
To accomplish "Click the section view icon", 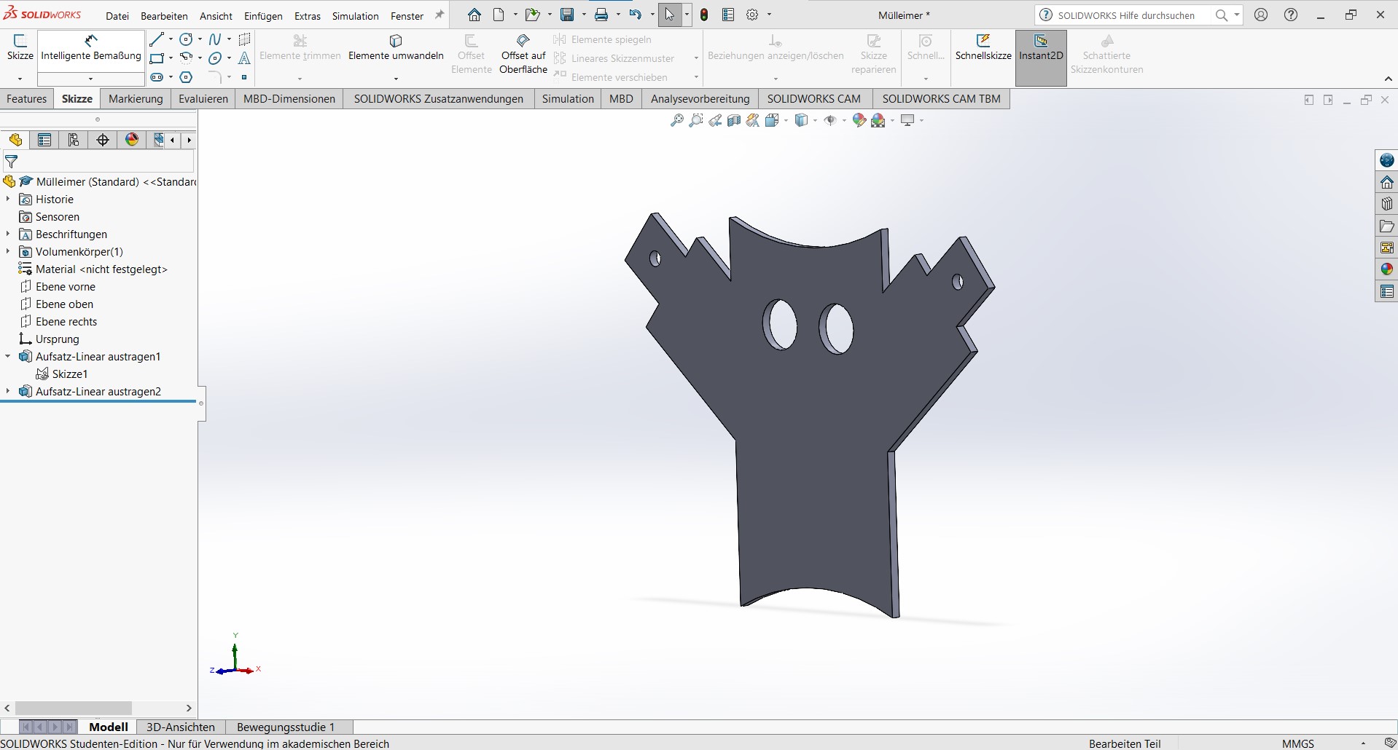I will tap(734, 121).
